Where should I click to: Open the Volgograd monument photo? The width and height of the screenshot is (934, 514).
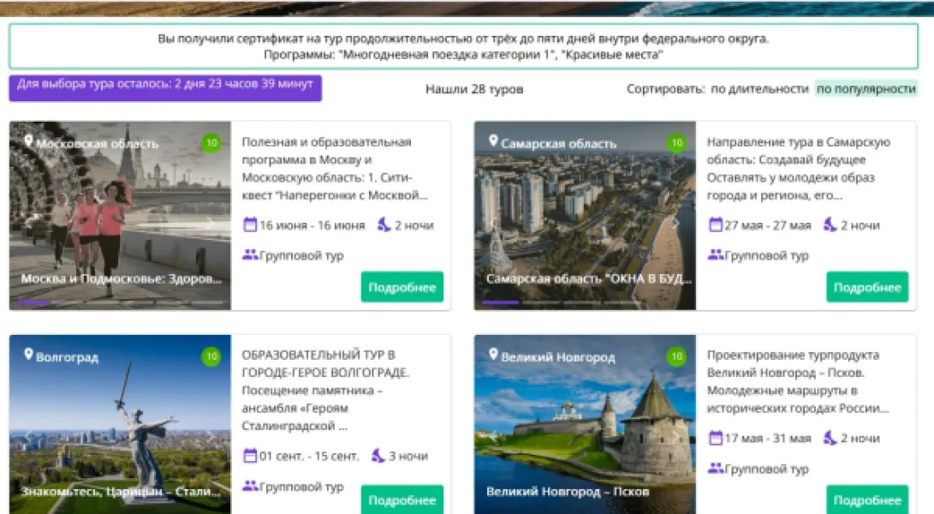click(120, 424)
